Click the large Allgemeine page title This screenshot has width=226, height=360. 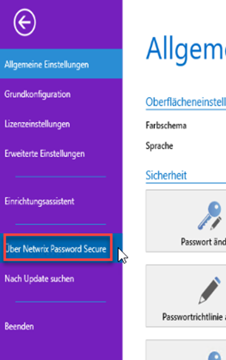click(x=186, y=51)
